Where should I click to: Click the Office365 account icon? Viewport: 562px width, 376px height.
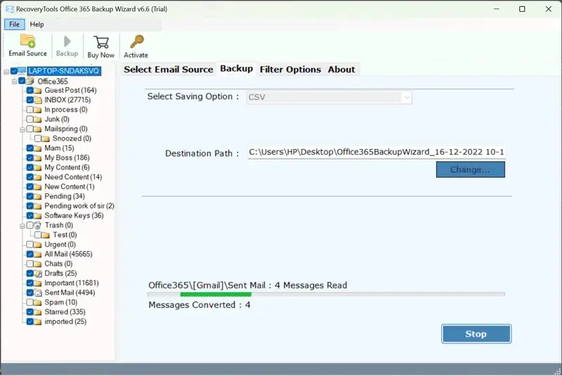pos(30,81)
